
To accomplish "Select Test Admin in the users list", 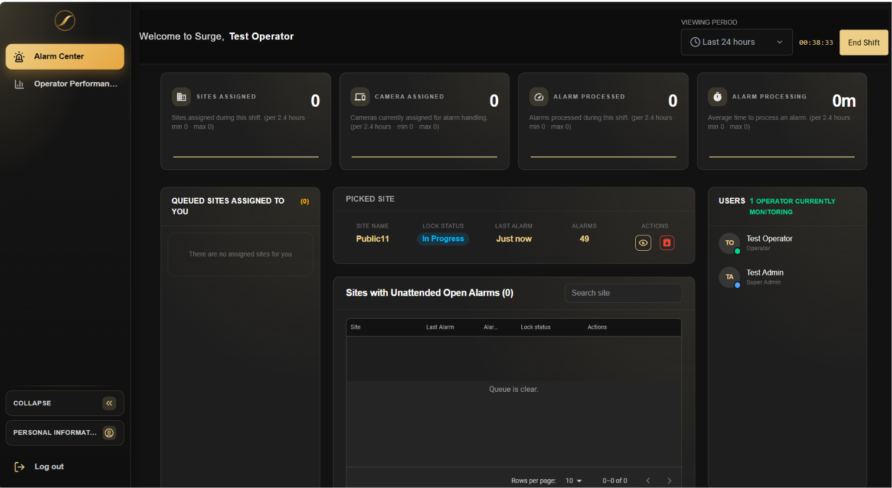I will click(x=787, y=277).
